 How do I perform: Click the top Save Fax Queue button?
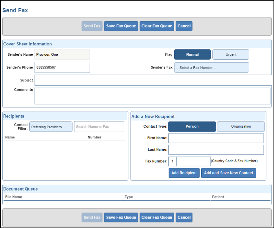click(x=121, y=26)
